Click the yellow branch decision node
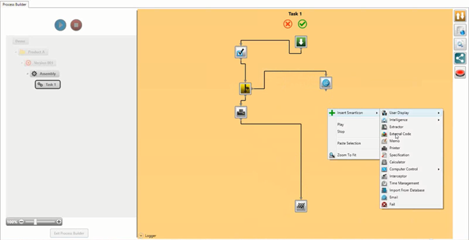This screenshot has width=469, height=240. coord(245,88)
